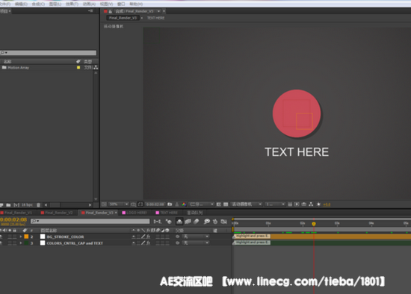Select TEXT HERE breadcrumb in viewer
411x294 pixels.
[x=155, y=18]
